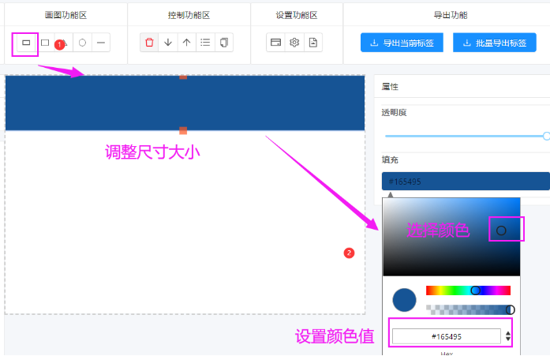550x356 pixels.
Task: Move element down with arrow icon
Action: 168,43
